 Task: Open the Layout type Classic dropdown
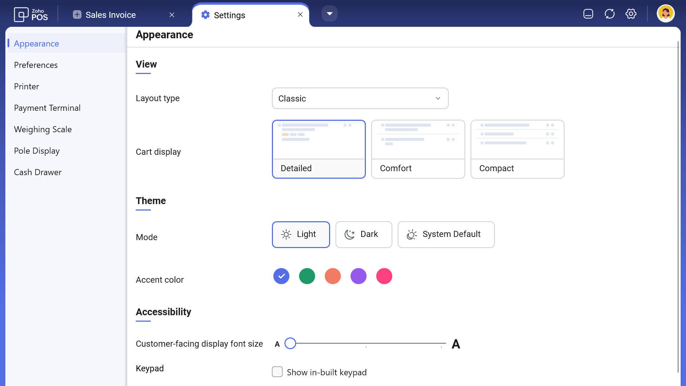(360, 98)
